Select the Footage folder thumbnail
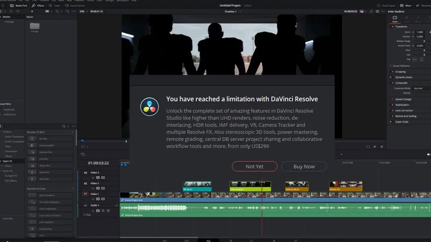Image resolution: width=431 pixels, height=242 pixels. click(x=34, y=26)
